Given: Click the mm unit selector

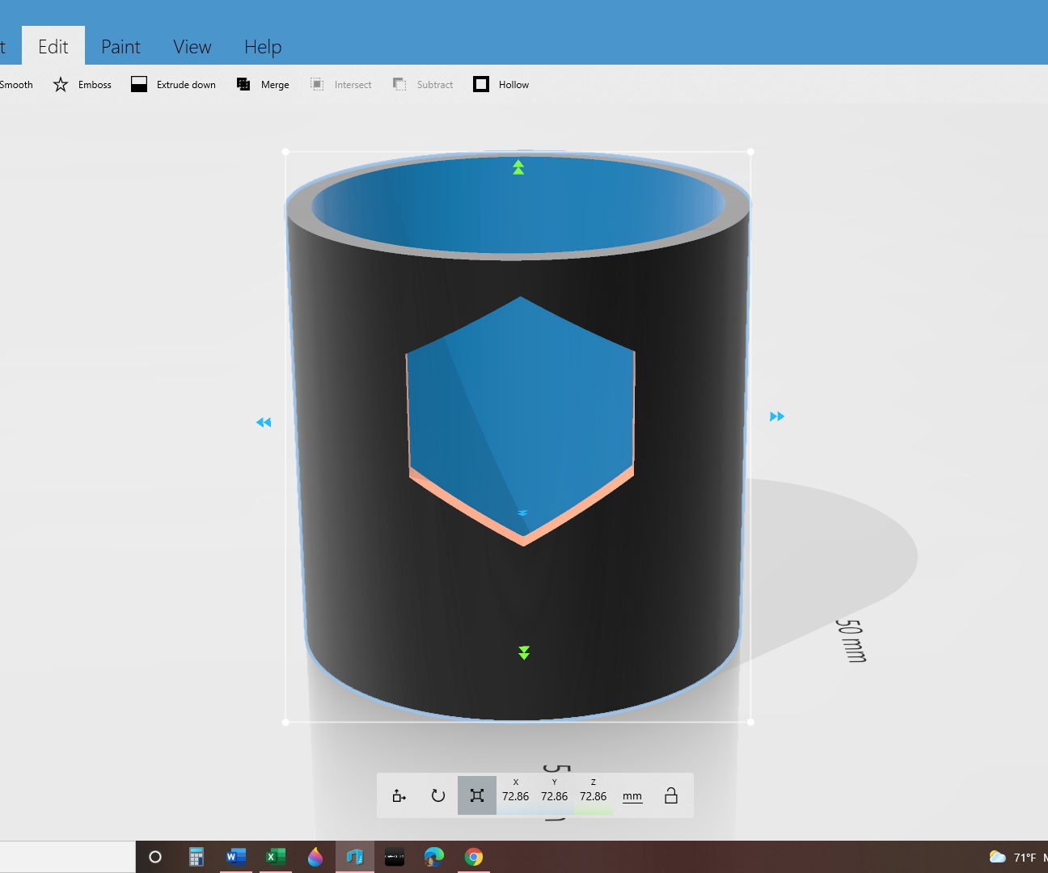Looking at the screenshot, I should [632, 795].
